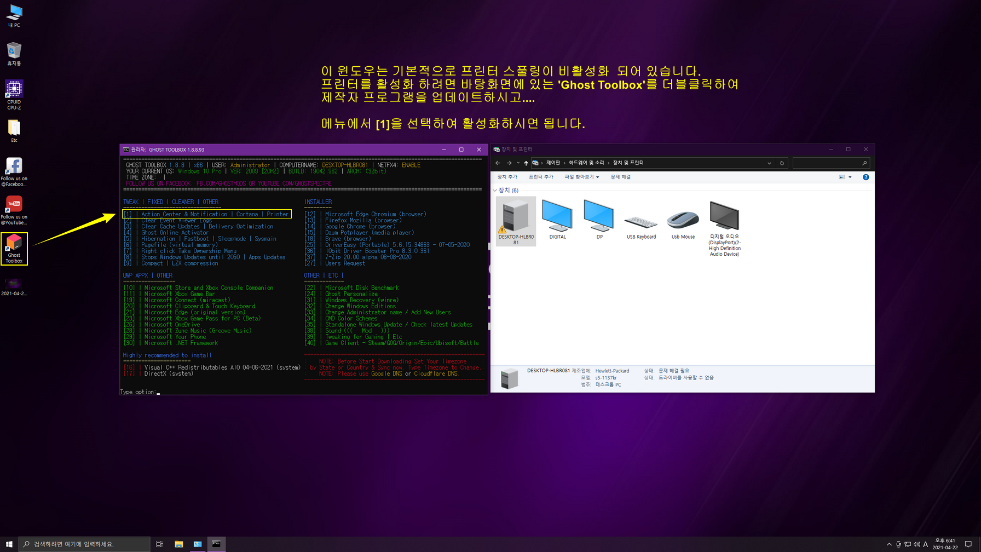Image resolution: width=981 pixels, height=552 pixels.
Task: Refresh the Devices and Printers address bar
Action: [782, 163]
